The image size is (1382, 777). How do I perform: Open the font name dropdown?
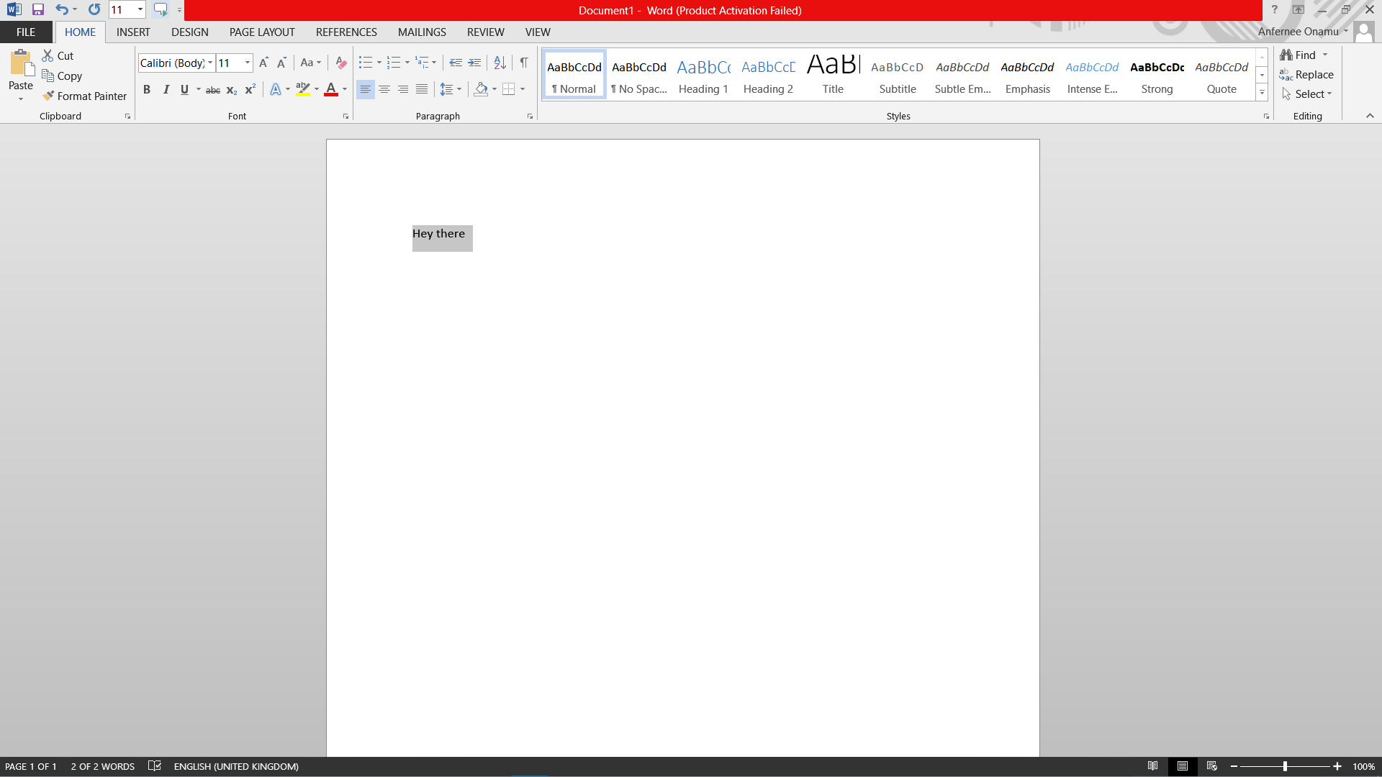[210, 63]
